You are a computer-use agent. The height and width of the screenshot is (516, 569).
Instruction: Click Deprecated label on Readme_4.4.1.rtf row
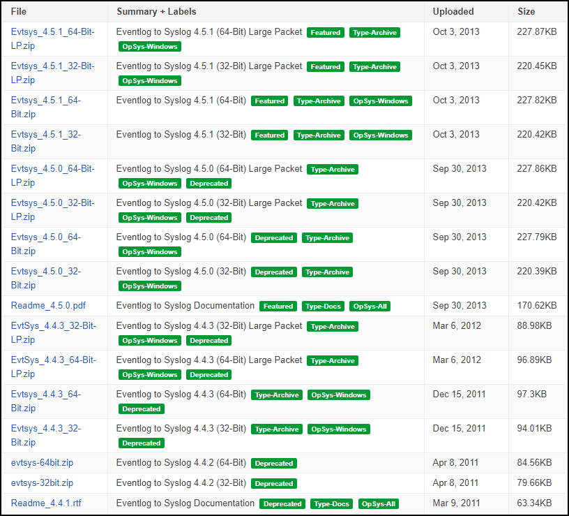[x=282, y=504]
